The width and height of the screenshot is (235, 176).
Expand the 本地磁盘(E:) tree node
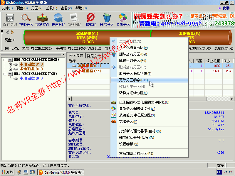[x=11, y=69]
